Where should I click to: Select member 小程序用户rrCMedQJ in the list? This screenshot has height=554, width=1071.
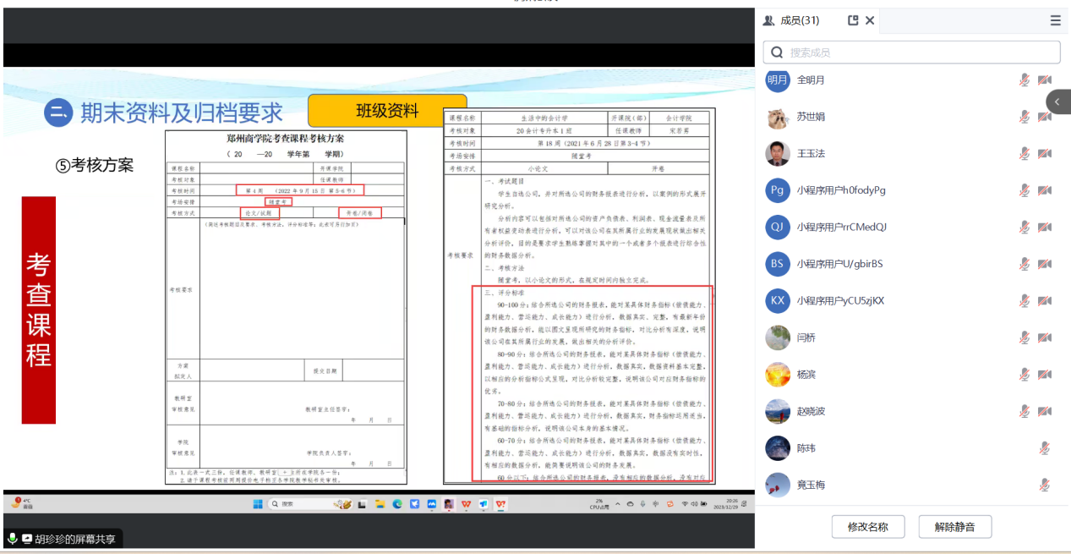tap(841, 227)
